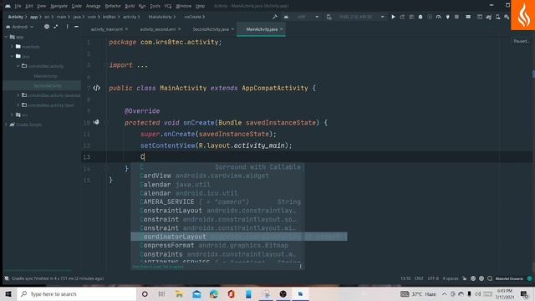Switch to activity_second.xml tab
Screen dimensions: 535x301
click(x=158, y=29)
